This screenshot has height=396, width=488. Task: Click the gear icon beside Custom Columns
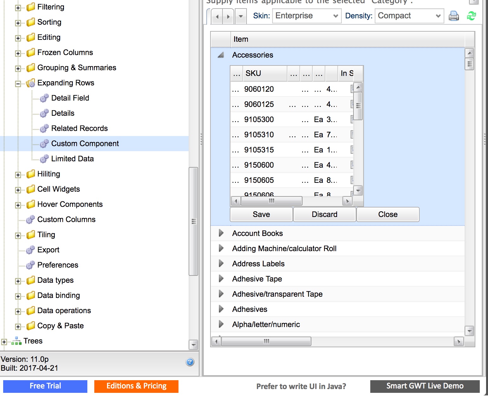point(30,220)
